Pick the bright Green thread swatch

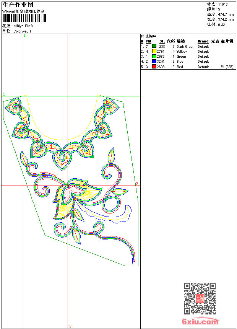click(154, 56)
